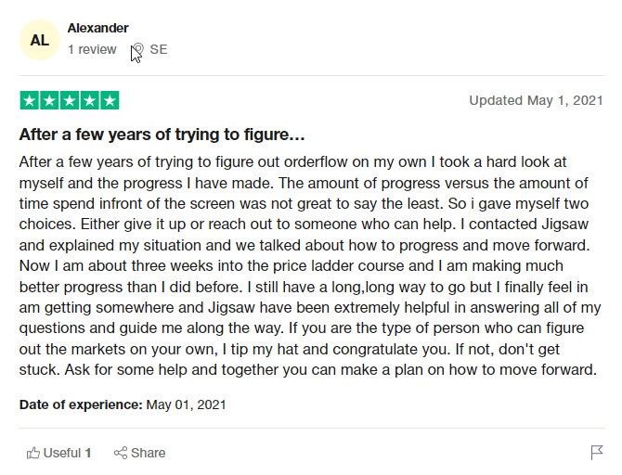Click the second green rating star
Viewport: 622px width, 475px height.
(49, 100)
